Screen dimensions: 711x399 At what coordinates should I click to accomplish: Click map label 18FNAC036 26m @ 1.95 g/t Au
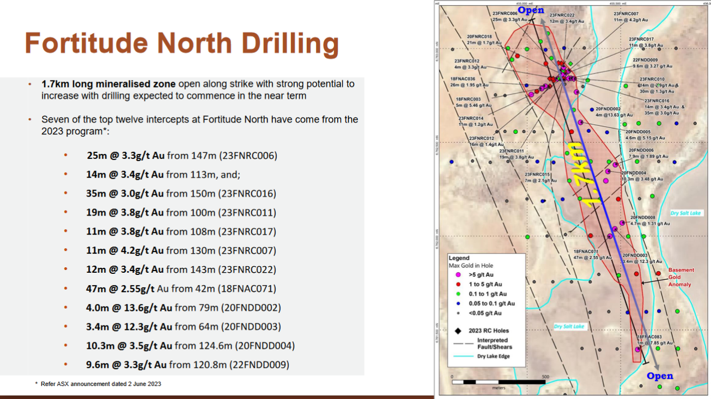pos(469,82)
